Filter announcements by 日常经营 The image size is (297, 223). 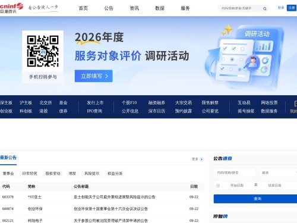[30, 174]
